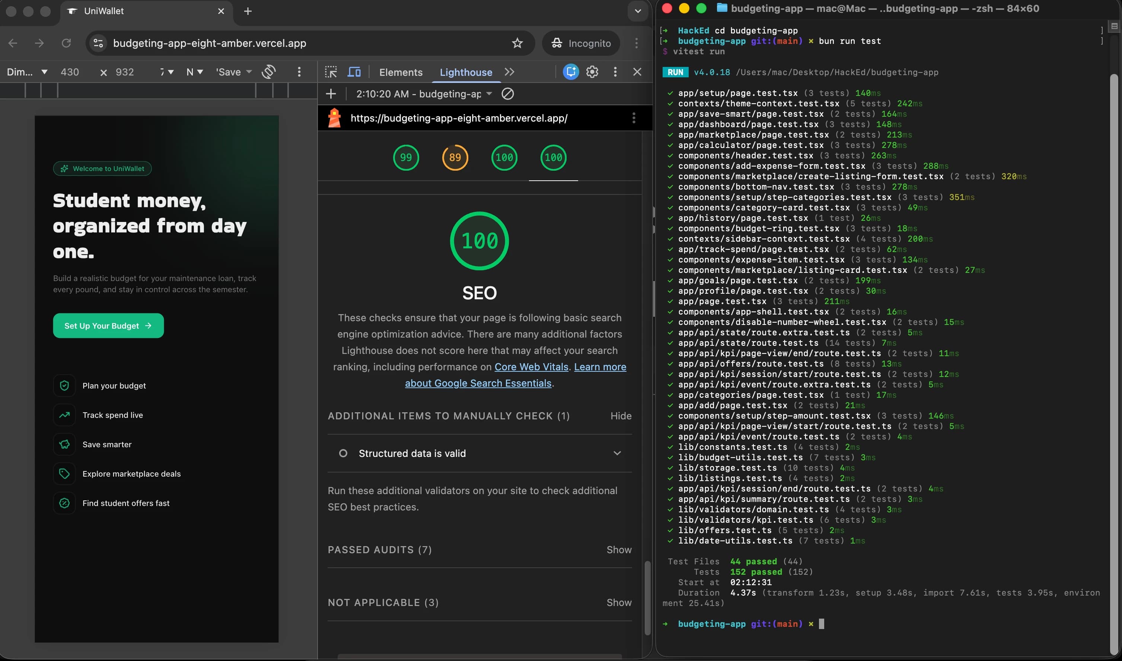
Task: Switch to the Elements tab
Action: click(x=401, y=72)
